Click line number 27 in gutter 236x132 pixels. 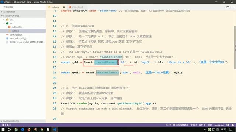55,103
